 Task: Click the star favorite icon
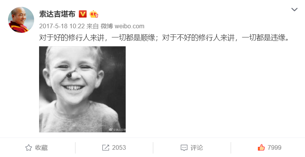[x=29, y=148]
